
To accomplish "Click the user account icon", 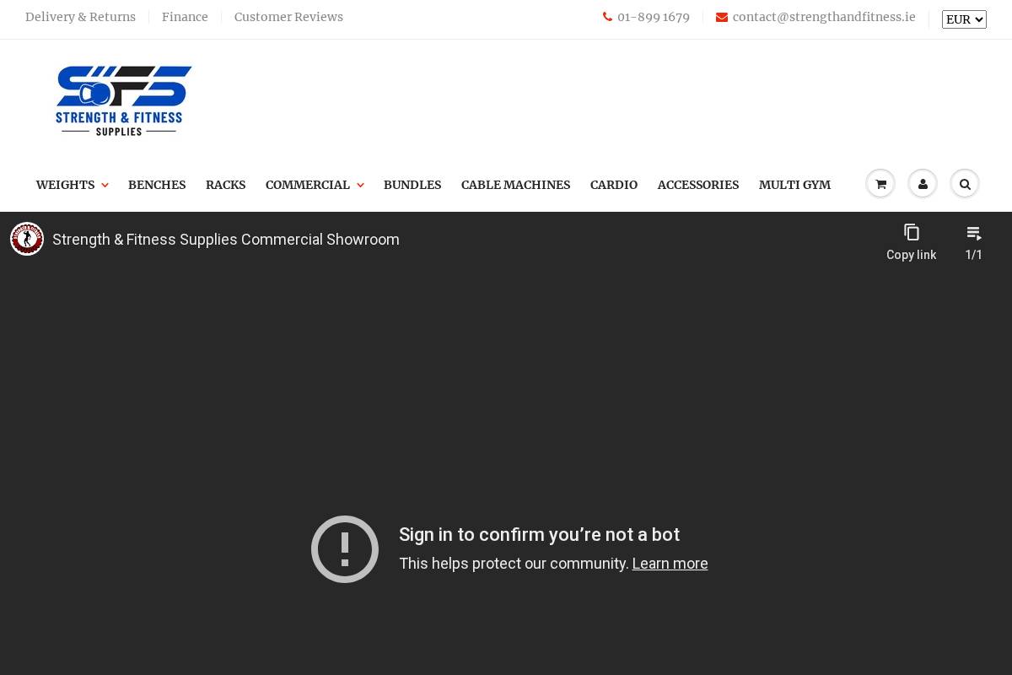I will point(923,183).
